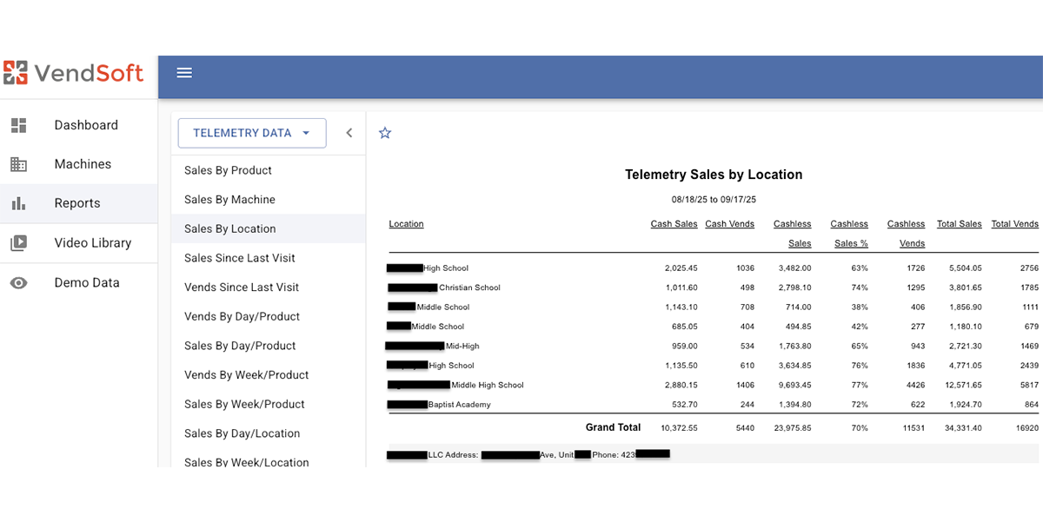Favorite this report with star icon

point(385,133)
